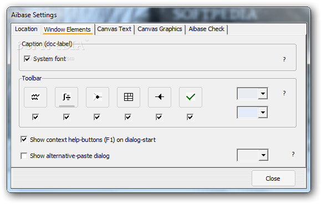Disable Show context help-buttons on dialog-start

click(24, 140)
